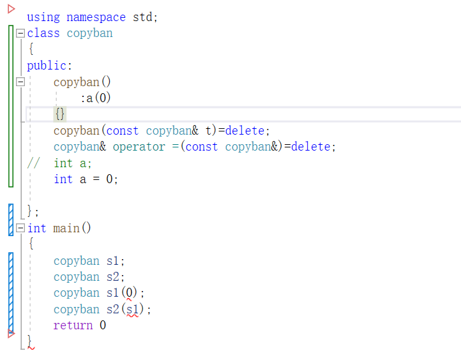Viewport: 461px width, 358px height.
Task: Click the red triangle marker above using namespace
Action: (11, 9)
